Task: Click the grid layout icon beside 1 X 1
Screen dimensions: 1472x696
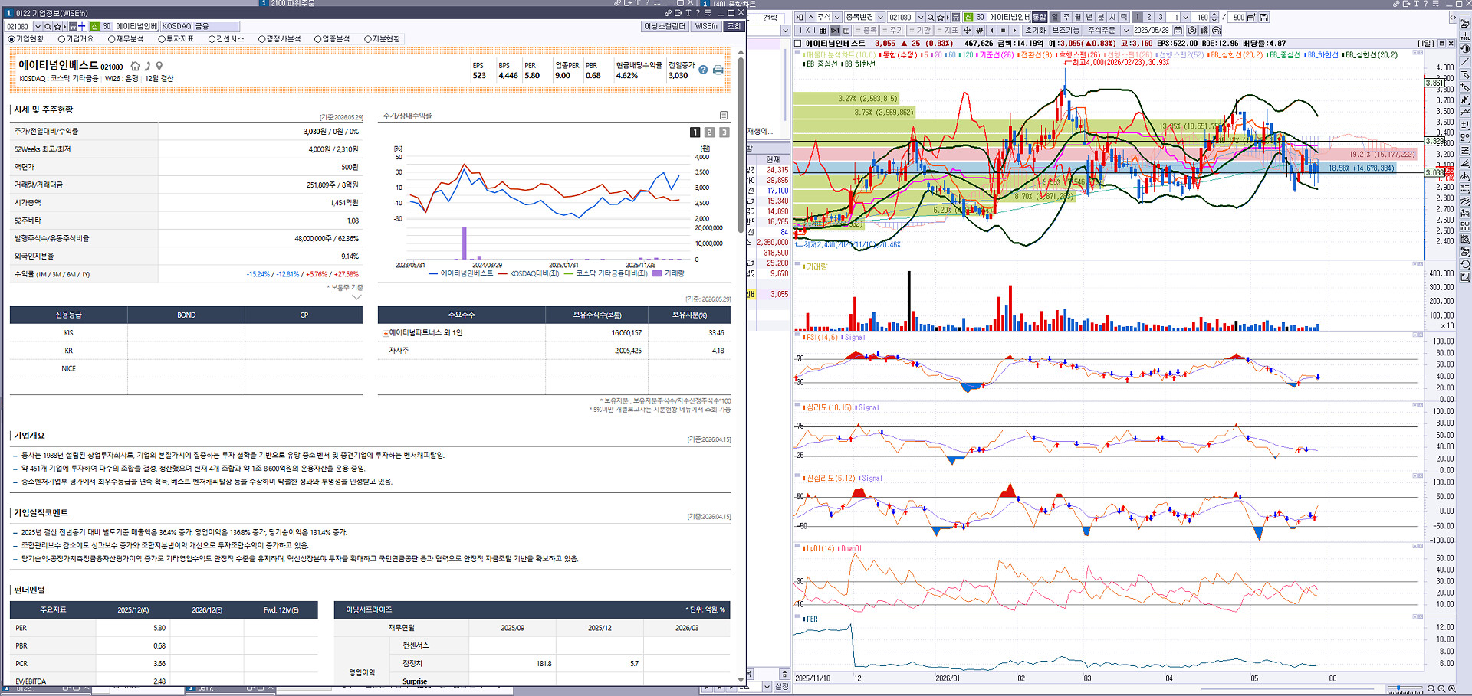Action: [x=823, y=31]
